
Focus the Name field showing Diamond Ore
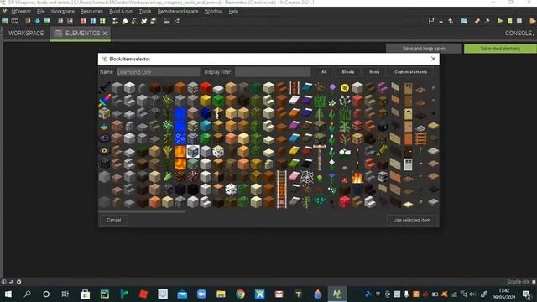[158, 72]
